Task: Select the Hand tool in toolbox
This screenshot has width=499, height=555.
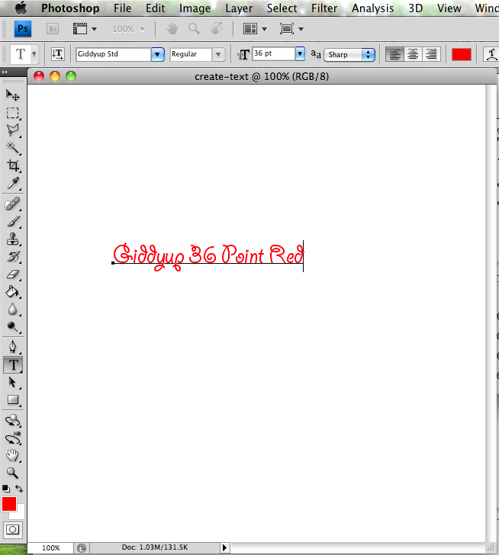Action: pos(13,456)
